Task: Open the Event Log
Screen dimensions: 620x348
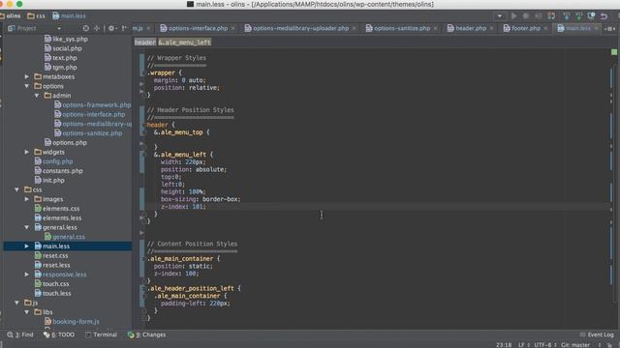Action: [597, 335]
